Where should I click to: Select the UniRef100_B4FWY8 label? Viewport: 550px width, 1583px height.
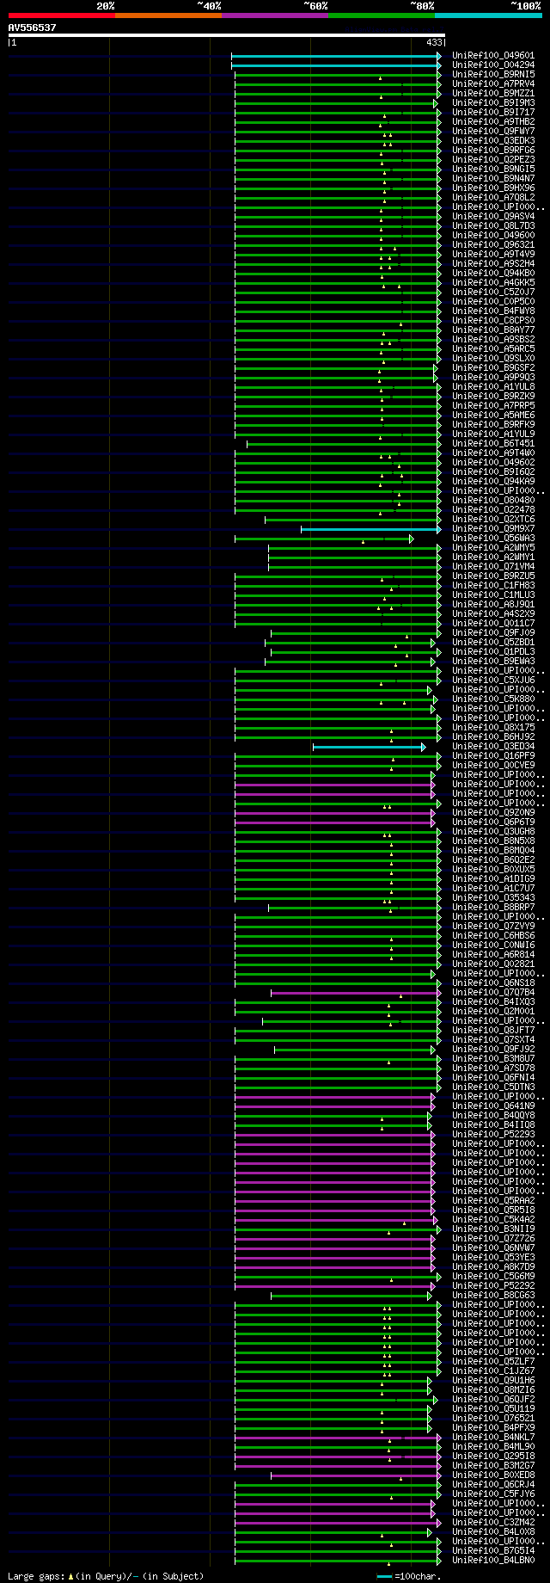[x=493, y=311]
